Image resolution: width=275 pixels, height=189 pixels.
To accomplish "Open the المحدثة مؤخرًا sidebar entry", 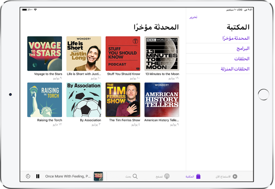I will pos(237,38).
